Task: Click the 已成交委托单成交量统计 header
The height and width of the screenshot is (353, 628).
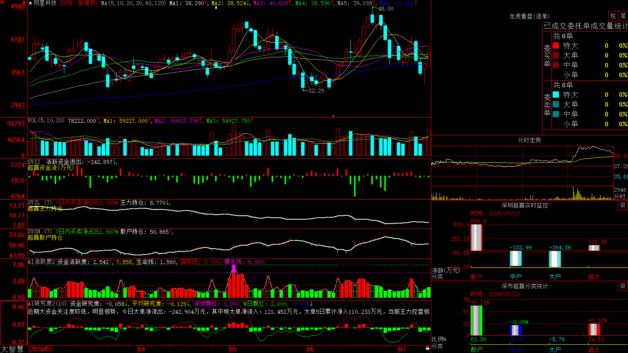Action: click(586, 26)
